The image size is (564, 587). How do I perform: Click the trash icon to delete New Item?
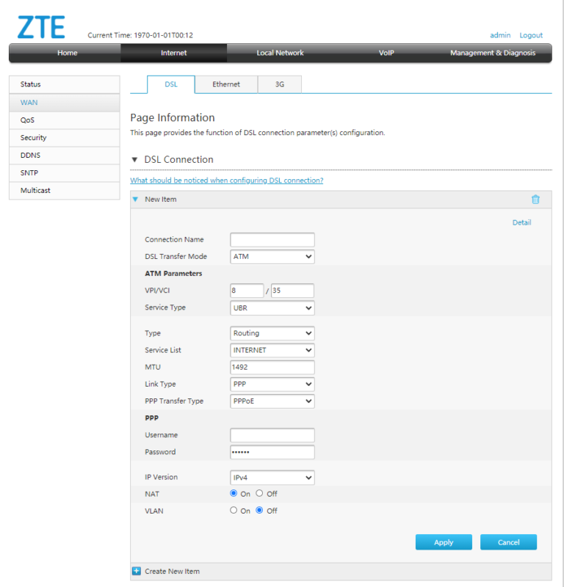pyautogui.click(x=535, y=199)
